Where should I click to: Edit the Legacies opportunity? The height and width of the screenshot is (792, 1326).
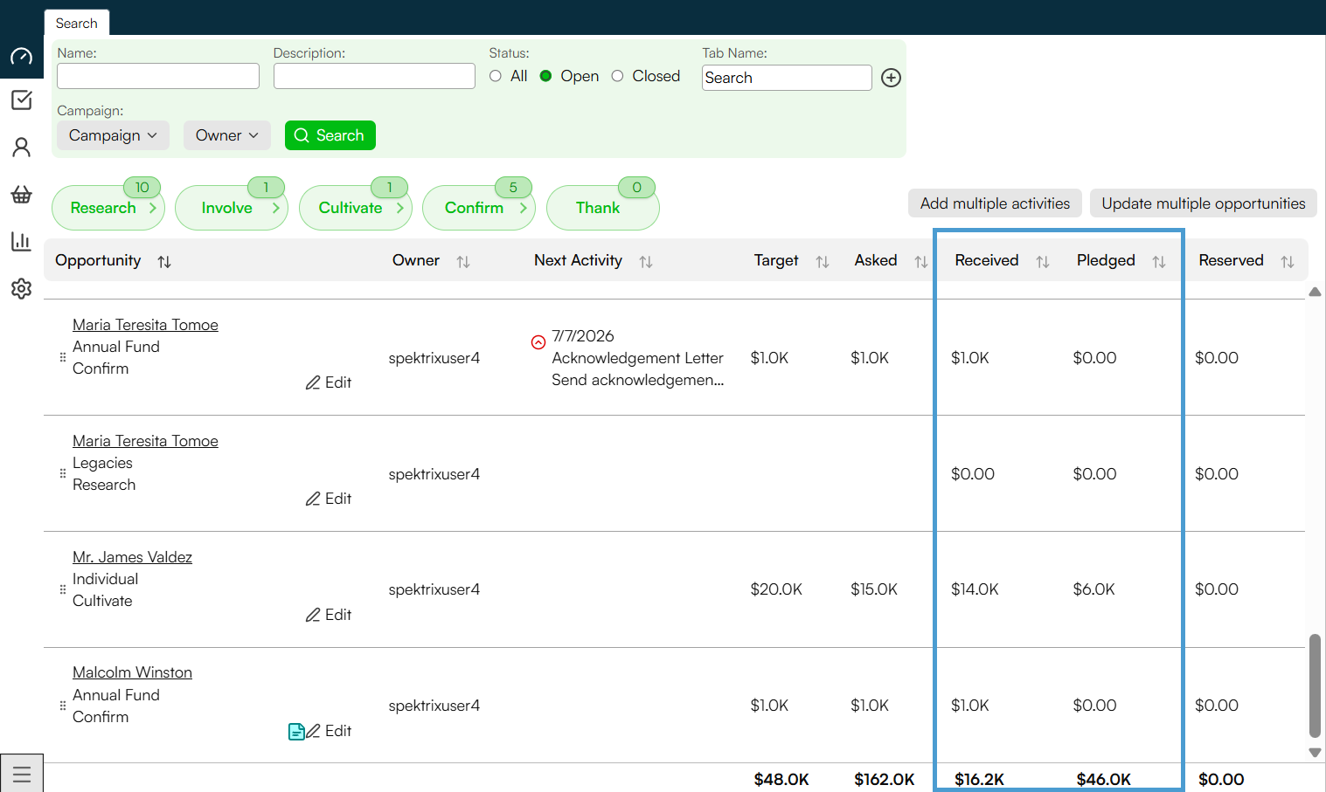(329, 499)
